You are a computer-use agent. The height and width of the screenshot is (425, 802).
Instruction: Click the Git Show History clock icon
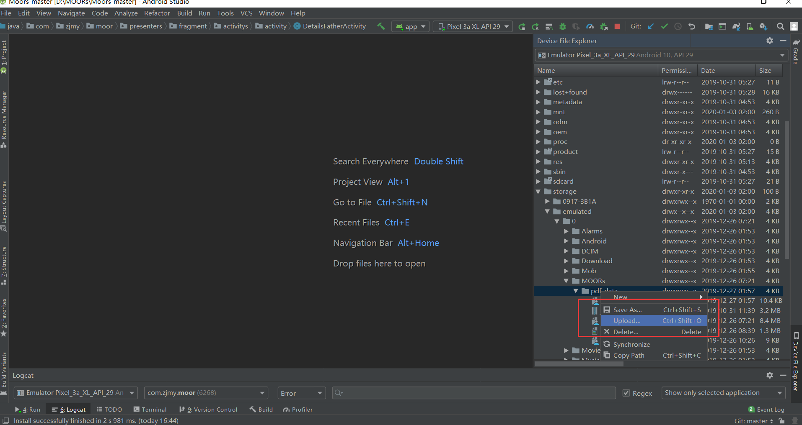(678, 26)
